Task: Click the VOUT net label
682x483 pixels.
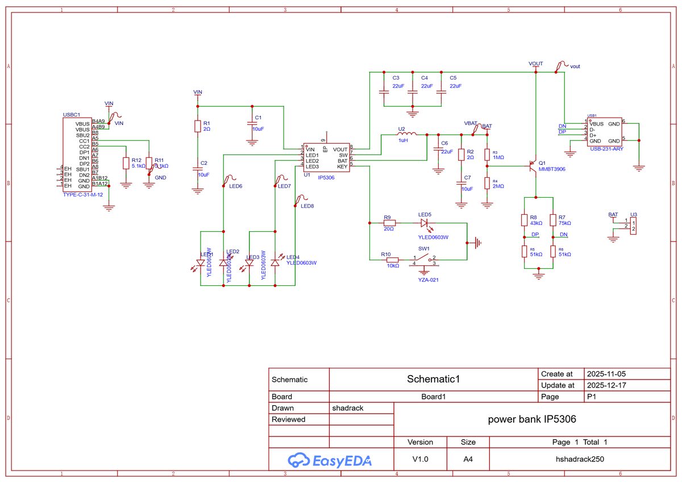Action: (x=535, y=64)
